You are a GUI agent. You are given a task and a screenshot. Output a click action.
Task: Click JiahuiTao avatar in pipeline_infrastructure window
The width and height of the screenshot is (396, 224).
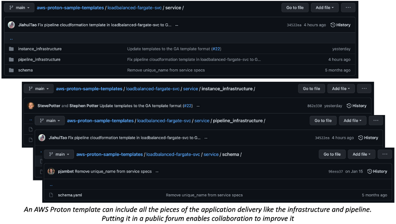click(x=42, y=138)
